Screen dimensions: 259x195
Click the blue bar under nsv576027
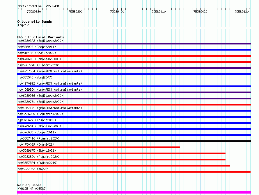[134, 50]
